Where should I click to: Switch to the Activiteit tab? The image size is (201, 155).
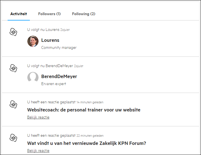click(19, 14)
